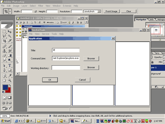
Task: Open the blue foreground color swatch
Action: tap(5, 87)
